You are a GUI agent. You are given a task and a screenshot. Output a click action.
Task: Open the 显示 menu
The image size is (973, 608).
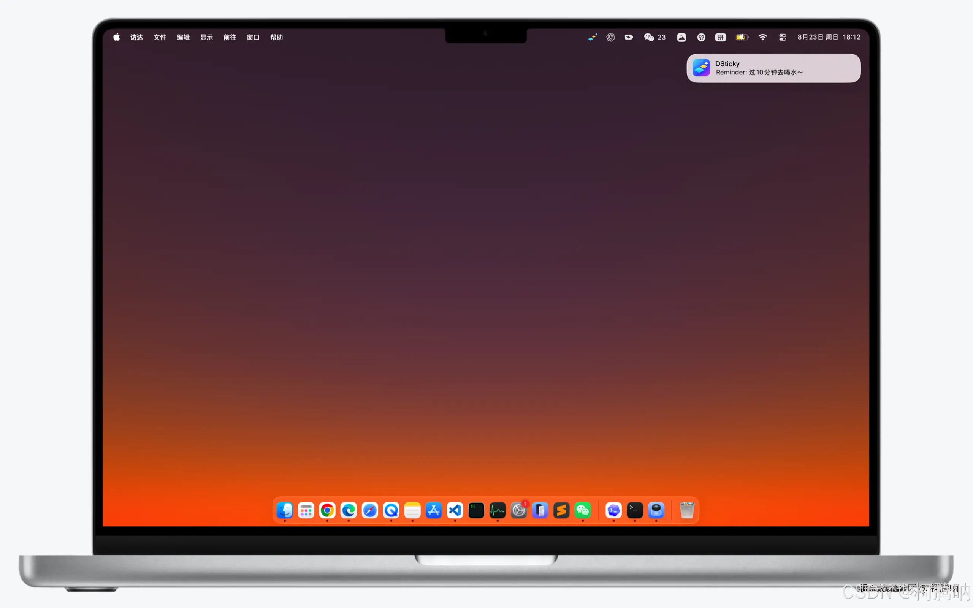206,37
